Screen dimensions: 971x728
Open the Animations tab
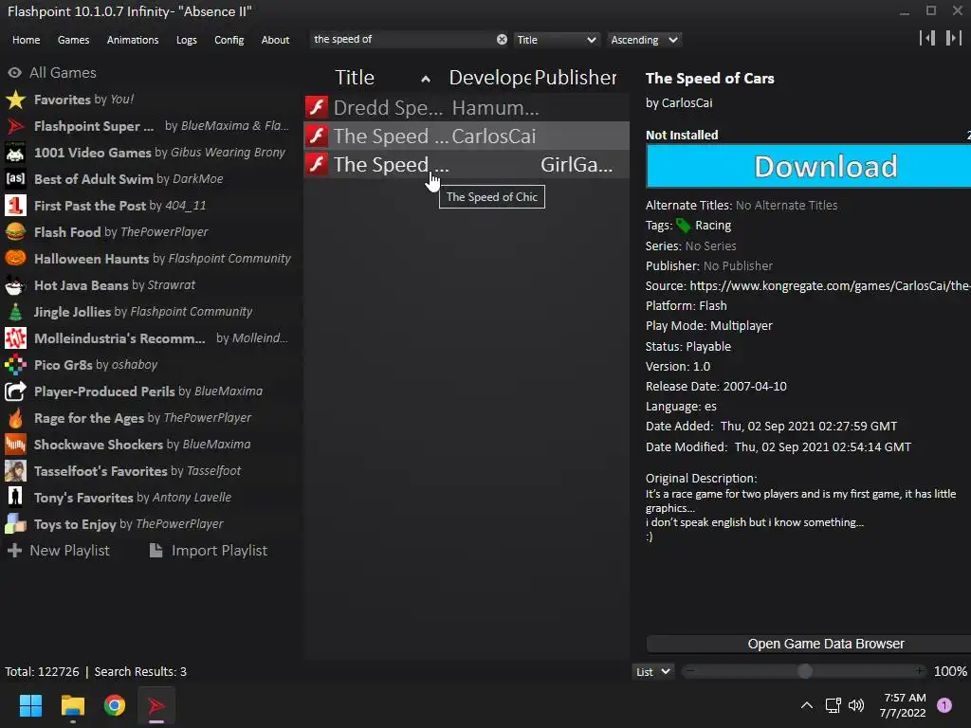coord(133,40)
